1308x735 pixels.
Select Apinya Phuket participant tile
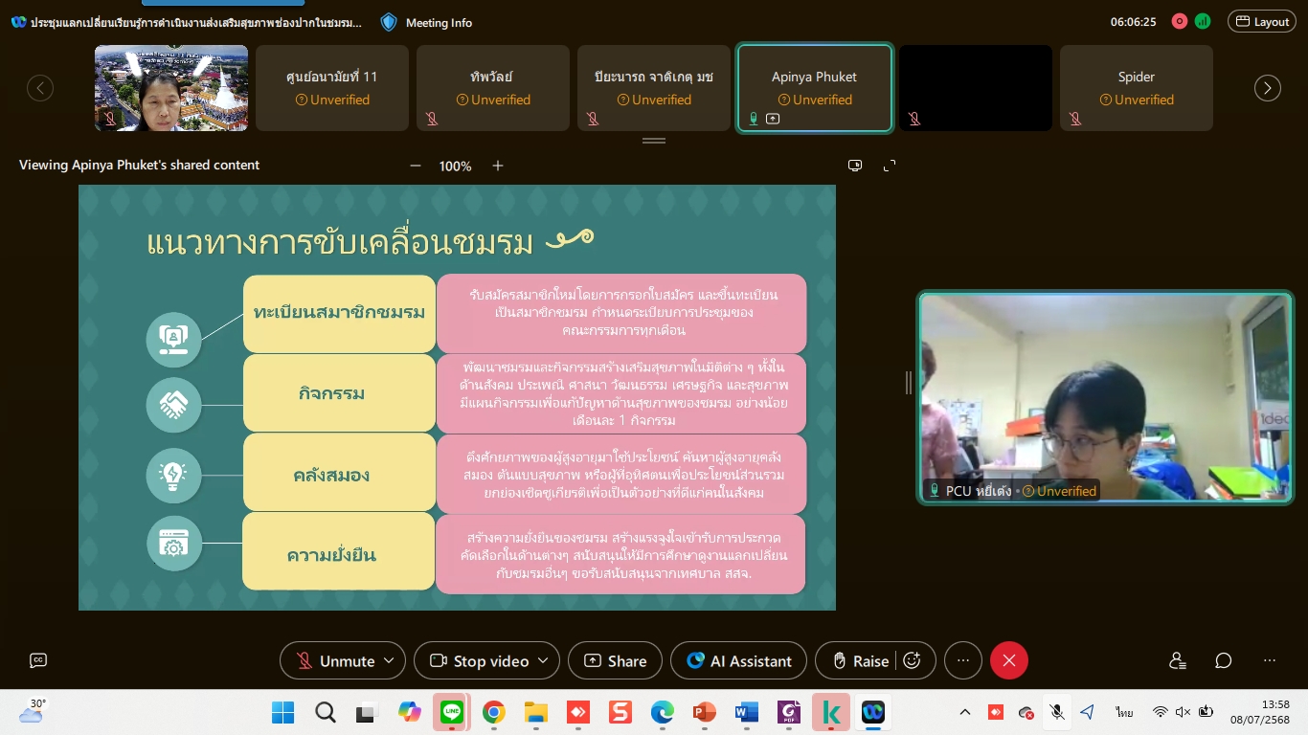pos(814,88)
